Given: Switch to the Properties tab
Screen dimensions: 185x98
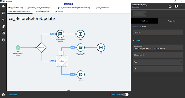Looking at the screenshot, I should pyautogui.click(x=171, y=21).
